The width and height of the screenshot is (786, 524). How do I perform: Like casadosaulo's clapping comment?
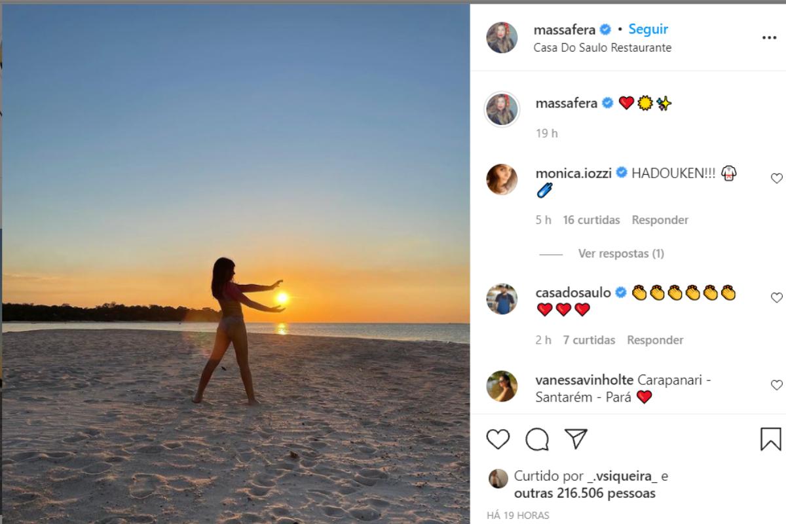776,297
